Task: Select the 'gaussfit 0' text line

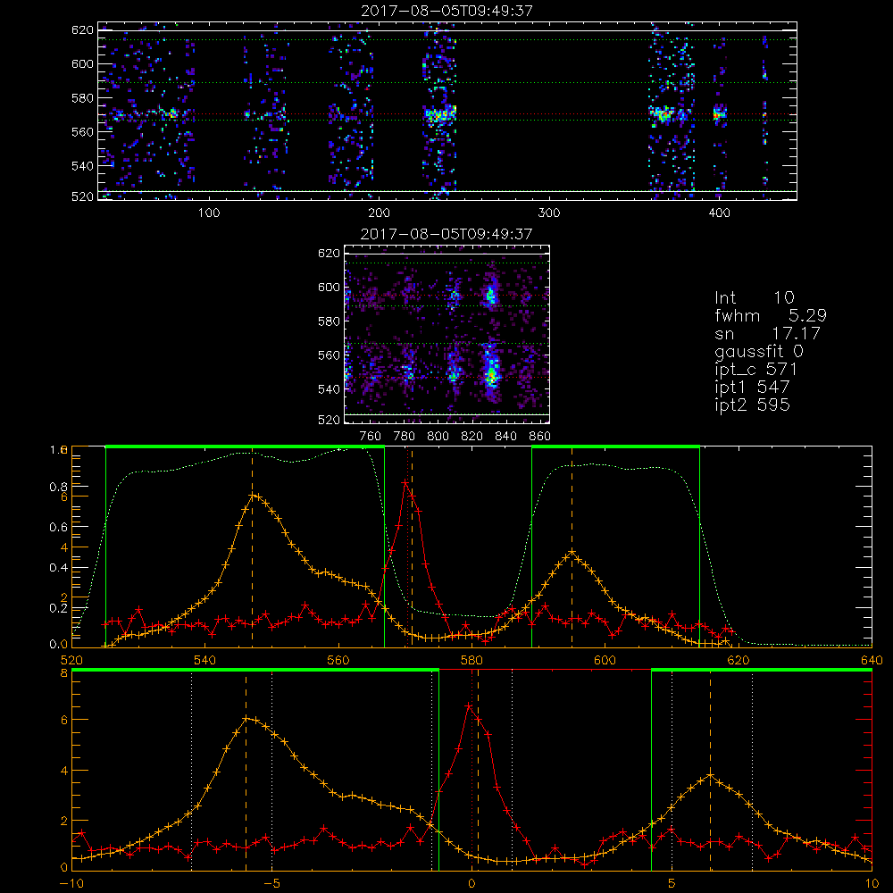Action: coord(758,351)
